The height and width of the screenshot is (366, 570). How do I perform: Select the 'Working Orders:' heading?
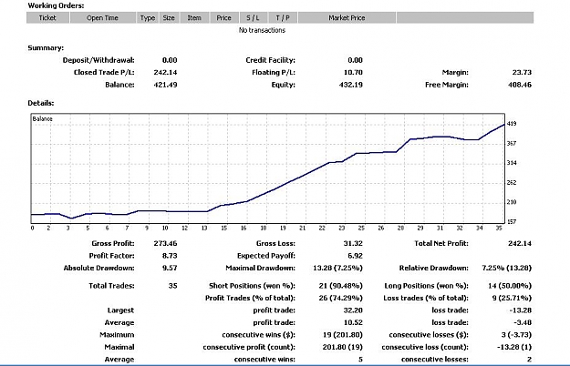(56, 5)
